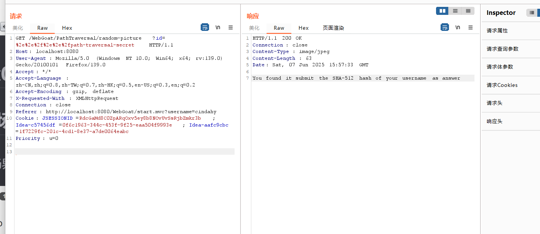Open the response panel hamburger menu
This screenshot has width=540, height=234.
pos(470,27)
